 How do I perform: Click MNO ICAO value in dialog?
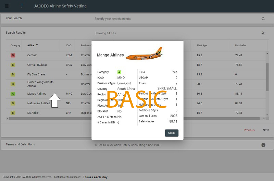tap(121, 78)
